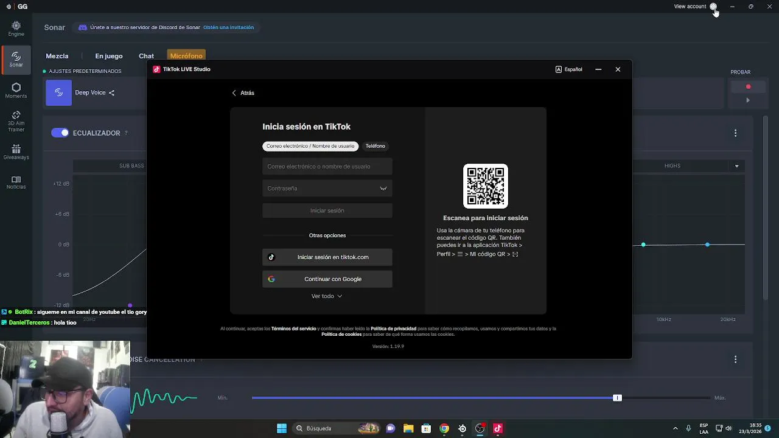This screenshot has height=438, width=779.
Task: Click the SteelSeries GG logo icon
Action: tap(8, 7)
